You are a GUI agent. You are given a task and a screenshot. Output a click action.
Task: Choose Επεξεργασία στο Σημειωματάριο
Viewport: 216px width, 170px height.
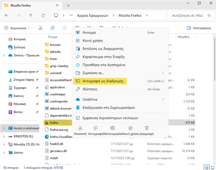[x=120, y=107]
